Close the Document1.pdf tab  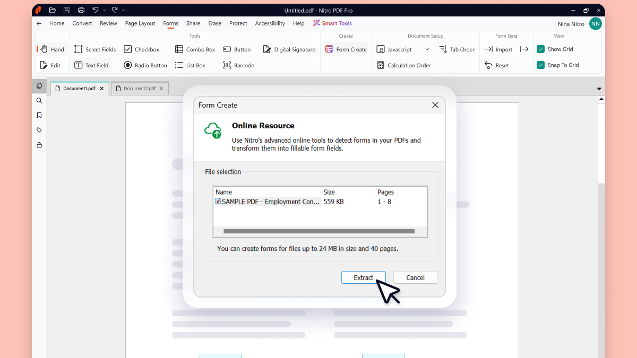(x=102, y=89)
